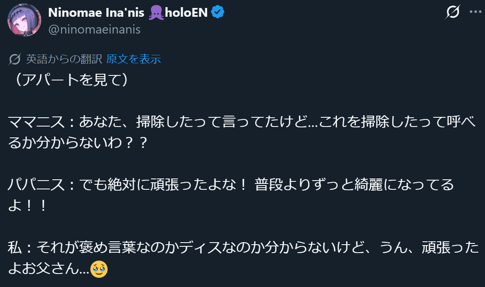Open the more options ellipsis menu
The width and height of the screenshot is (485, 287).
point(475,12)
